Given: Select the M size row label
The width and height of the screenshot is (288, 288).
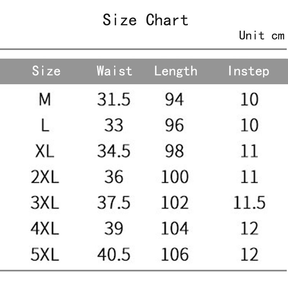Looking at the screenshot, I should (x=45, y=99).
